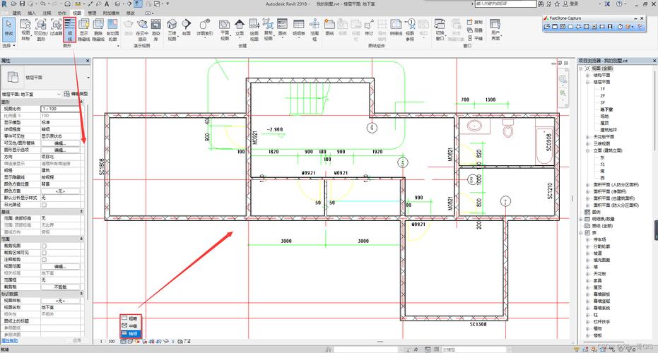Viewport: 658px width, 353px height.
Task: Click 修订 revisions tool
Action: coord(369,28)
